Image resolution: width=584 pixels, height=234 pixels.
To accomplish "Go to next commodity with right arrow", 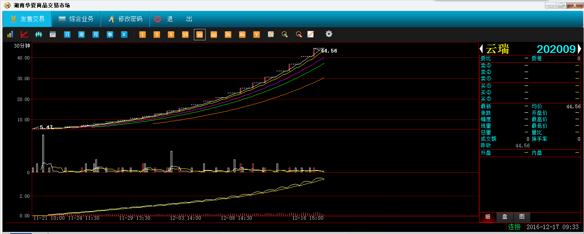I will point(580,49).
